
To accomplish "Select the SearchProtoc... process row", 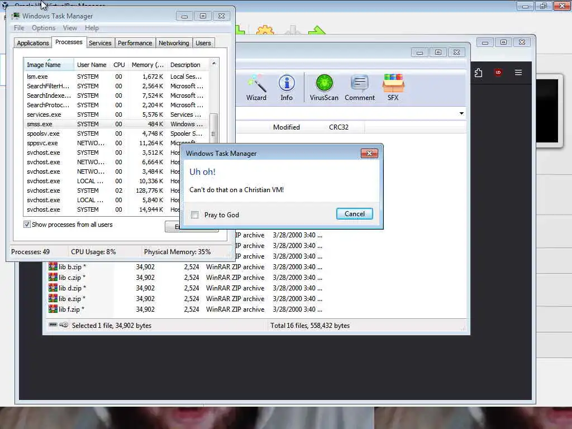I will coord(116,105).
